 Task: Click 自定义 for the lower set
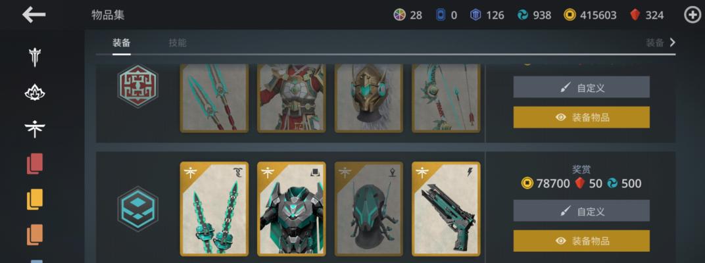pyautogui.click(x=581, y=210)
